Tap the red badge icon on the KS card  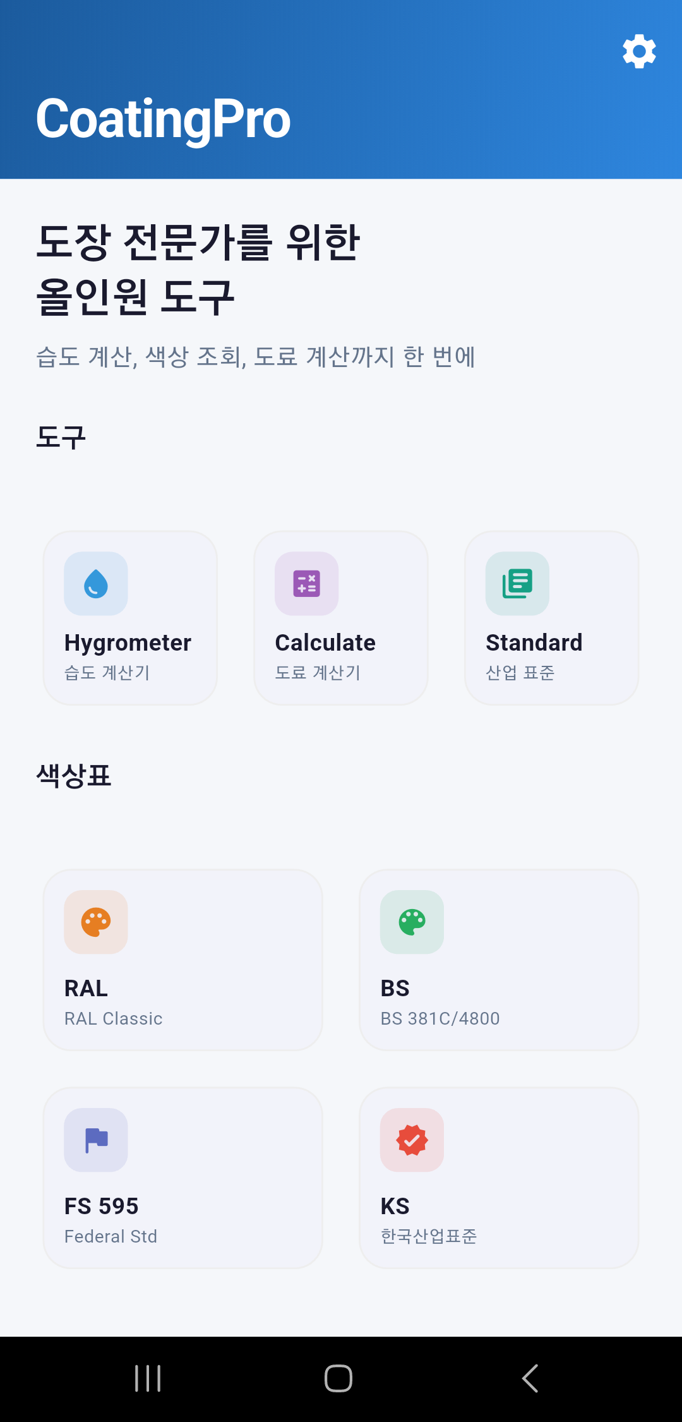coord(412,1140)
